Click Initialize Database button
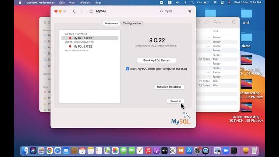Image resolution: width=279 pixels, height=157 pixels. tap(169, 87)
